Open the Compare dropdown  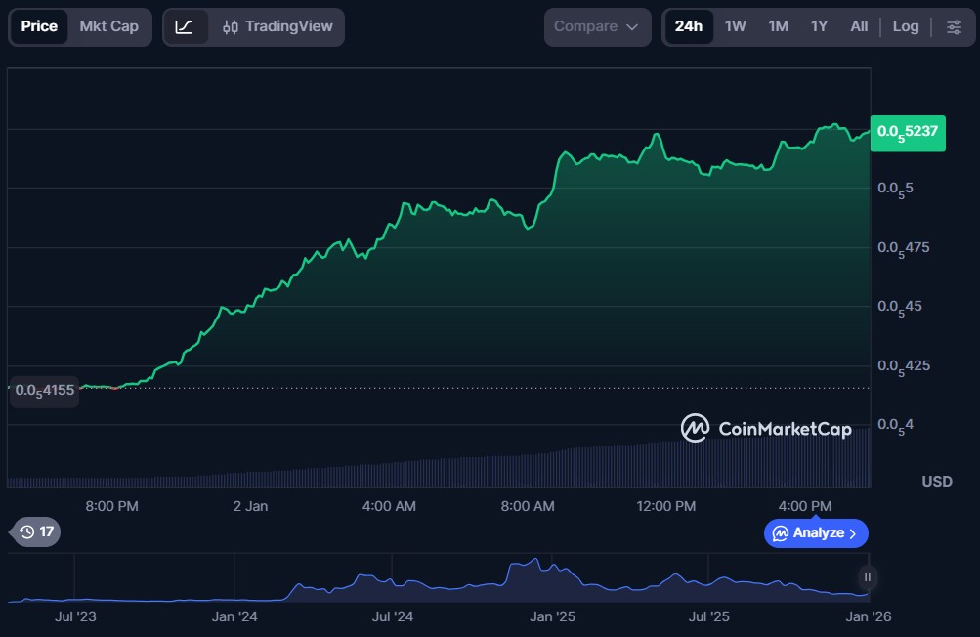(x=597, y=26)
